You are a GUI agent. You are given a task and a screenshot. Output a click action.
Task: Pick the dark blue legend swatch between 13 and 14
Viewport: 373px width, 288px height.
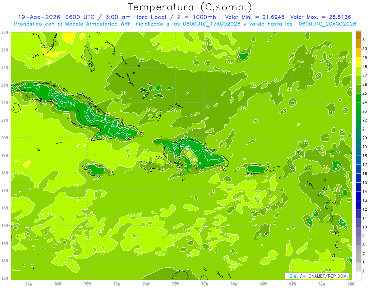pyautogui.click(x=358, y=196)
